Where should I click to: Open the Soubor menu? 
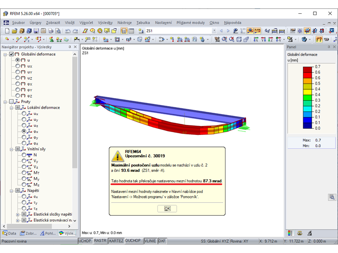[x=18, y=23]
